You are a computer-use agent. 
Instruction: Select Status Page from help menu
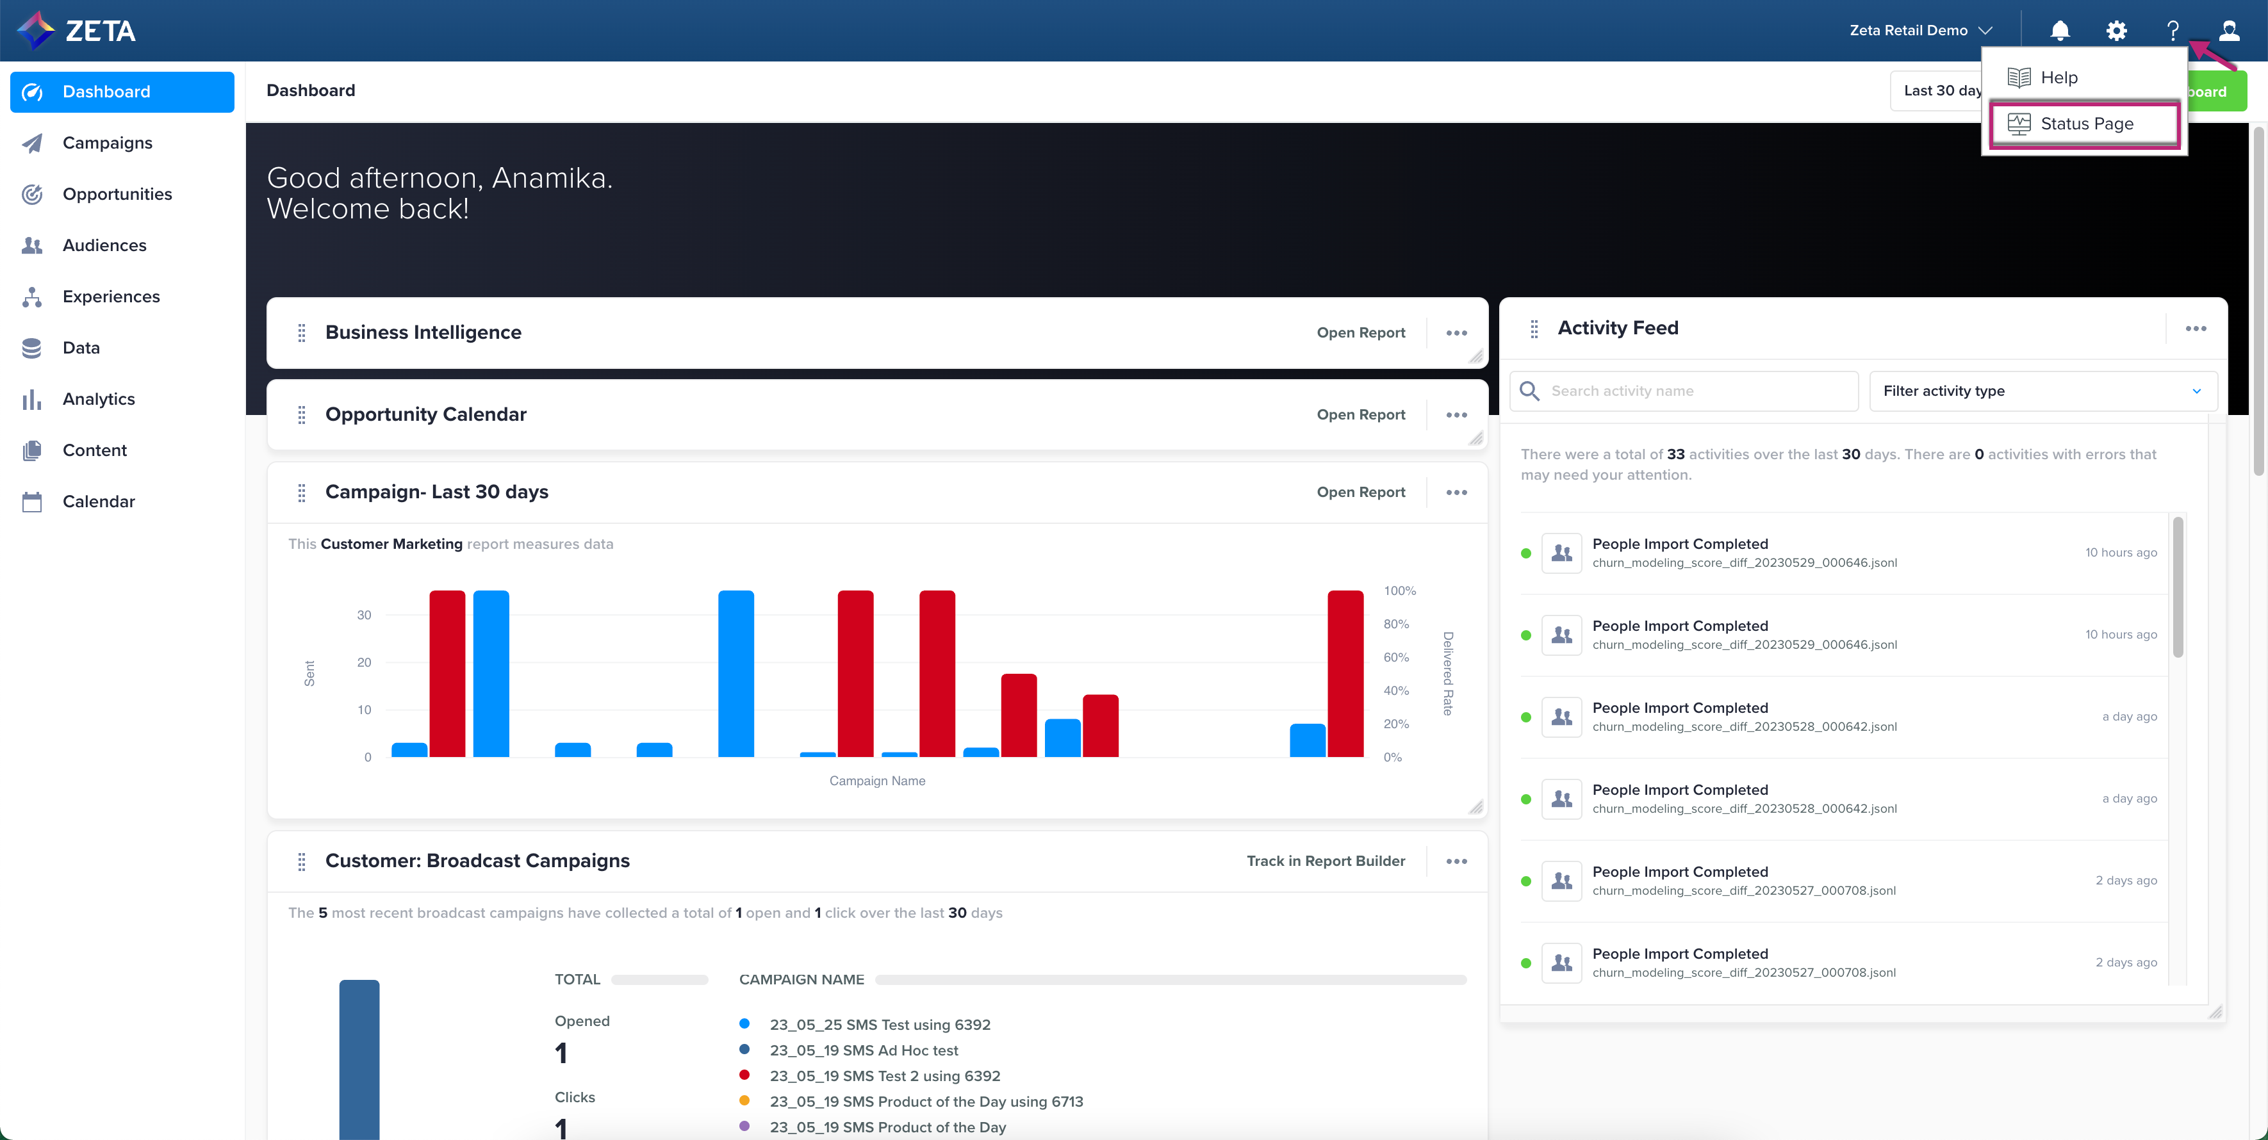[2086, 124]
